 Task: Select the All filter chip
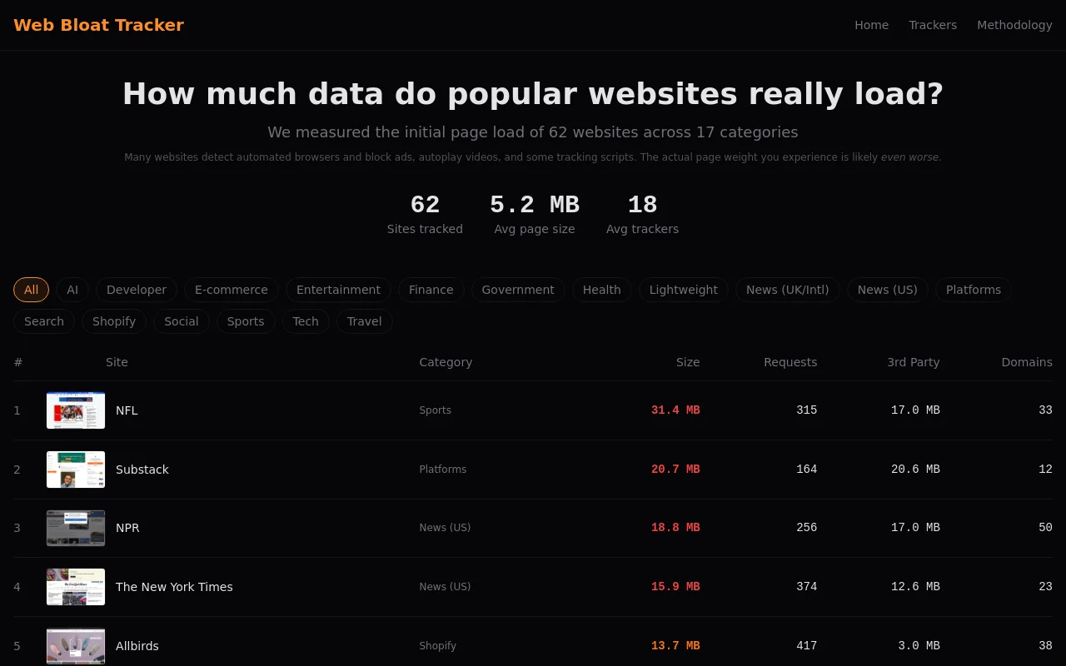coord(31,290)
